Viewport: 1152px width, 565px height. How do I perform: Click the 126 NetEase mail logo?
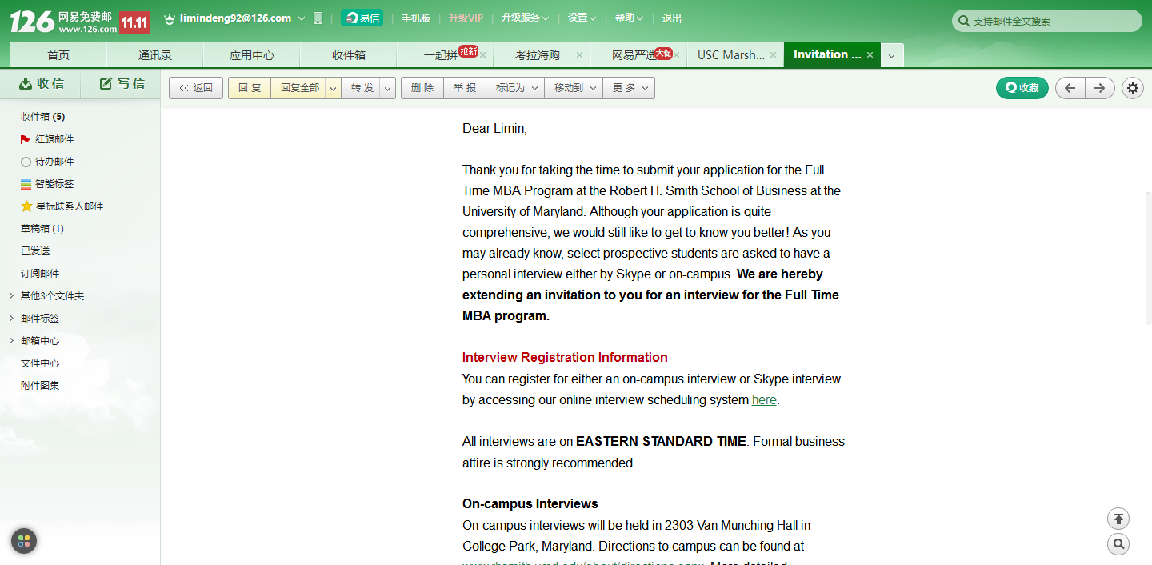click(62, 22)
